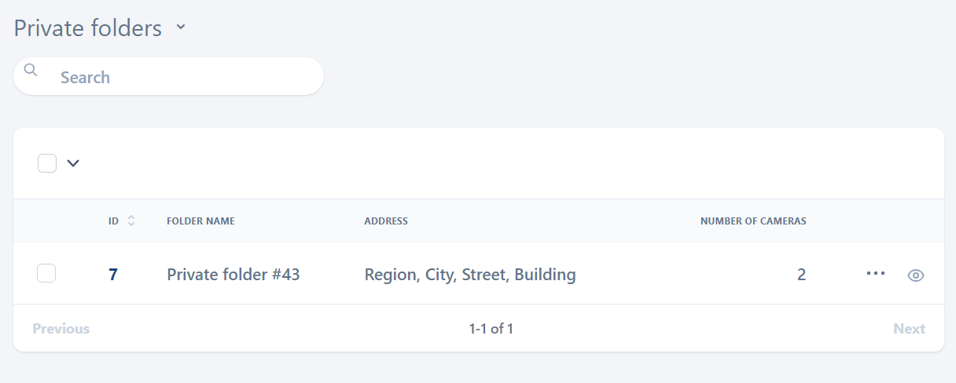
Task: Click the search magnifier icon
Action: tap(31, 70)
